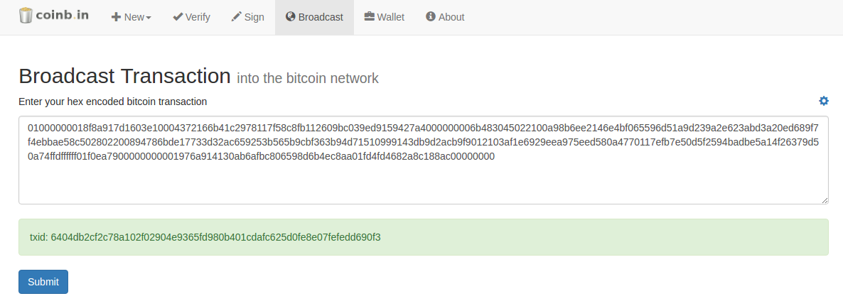Click the Broadcast Transaction heading

pos(124,76)
